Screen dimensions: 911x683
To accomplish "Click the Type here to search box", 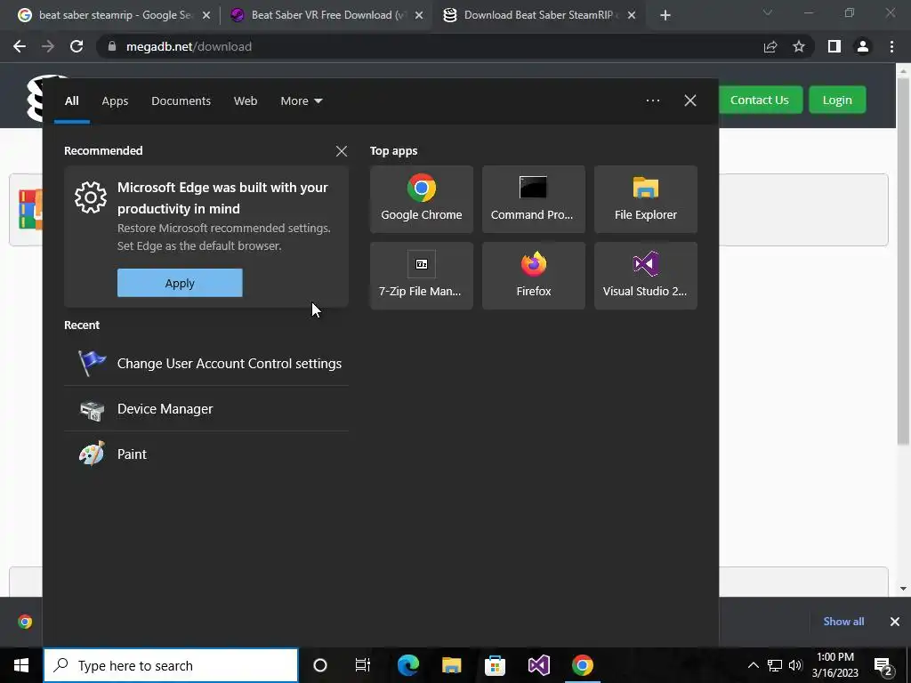I will click(171, 665).
